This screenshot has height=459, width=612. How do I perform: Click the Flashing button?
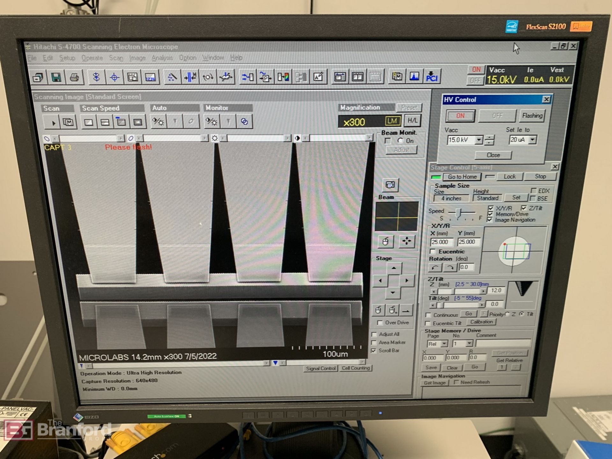(x=532, y=116)
